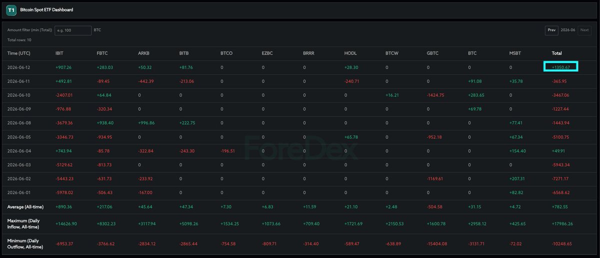Click the 2026-06-02 date cell
Image resolution: width=600 pixels, height=258 pixels.
point(18,179)
